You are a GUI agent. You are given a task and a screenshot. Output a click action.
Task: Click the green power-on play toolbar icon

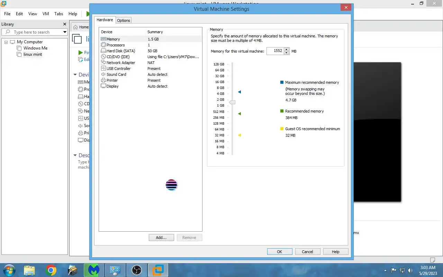(x=88, y=14)
